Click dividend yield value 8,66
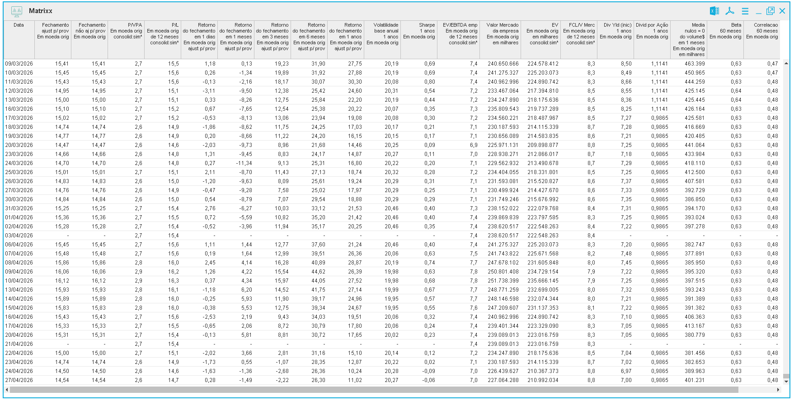The width and height of the screenshot is (794, 401). pyautogui.click(x=626, y=82)
